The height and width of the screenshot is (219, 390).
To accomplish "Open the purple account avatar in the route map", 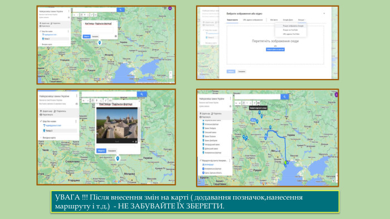I will tap(337, 94).
